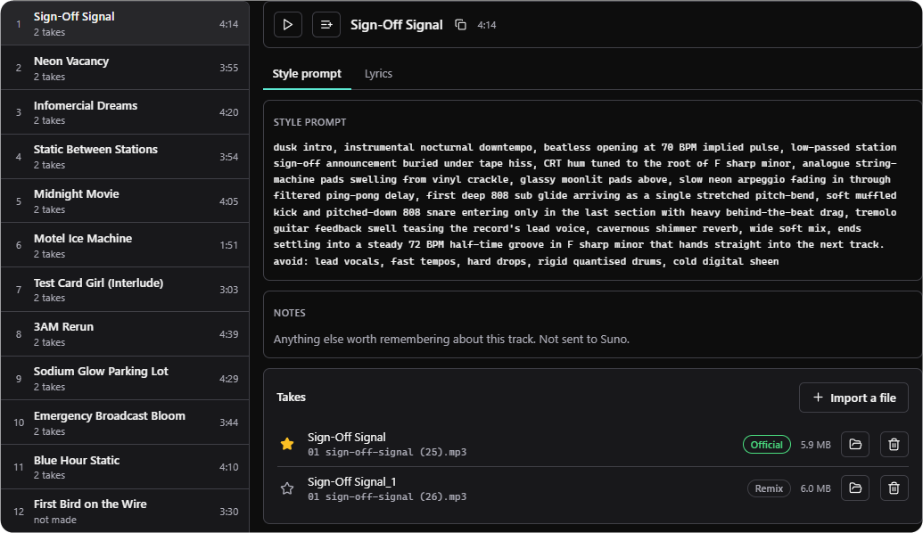Copy the Sign-Off Signal track title
923x533 pixels.
point(460,25)
